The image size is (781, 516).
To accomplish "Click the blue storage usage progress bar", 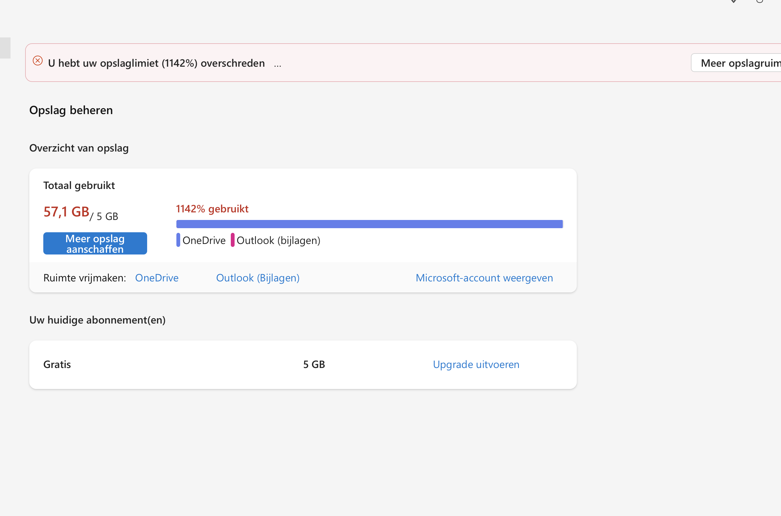I will pyautogui.click(x=370, y=224).
